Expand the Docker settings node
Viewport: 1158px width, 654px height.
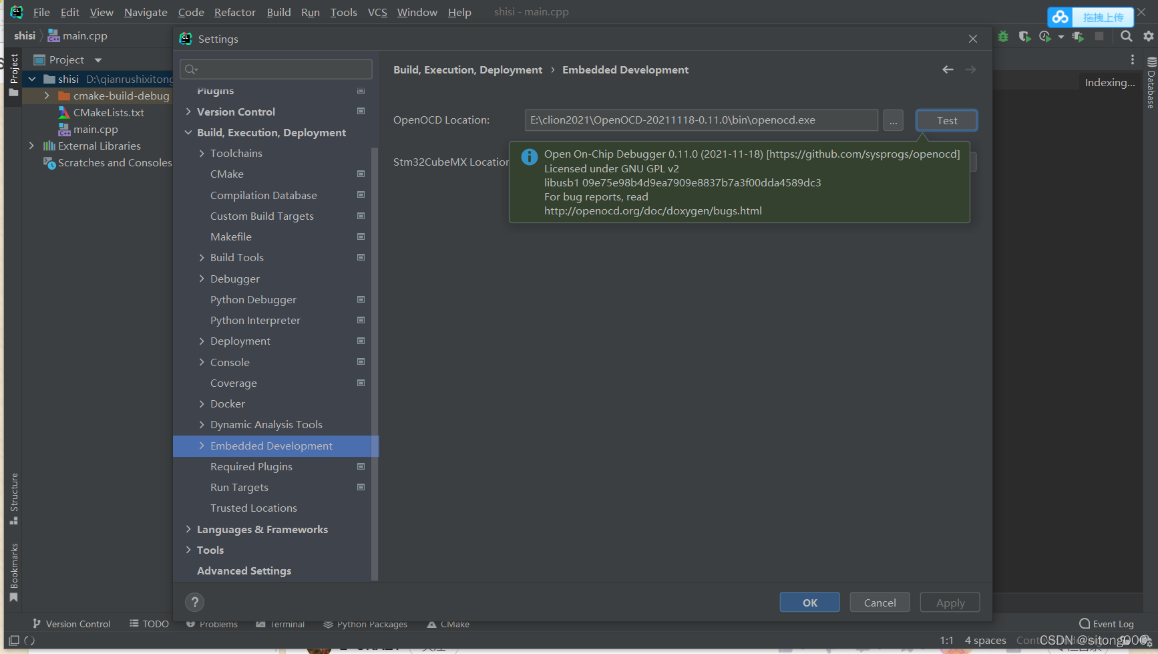point(202,403)
